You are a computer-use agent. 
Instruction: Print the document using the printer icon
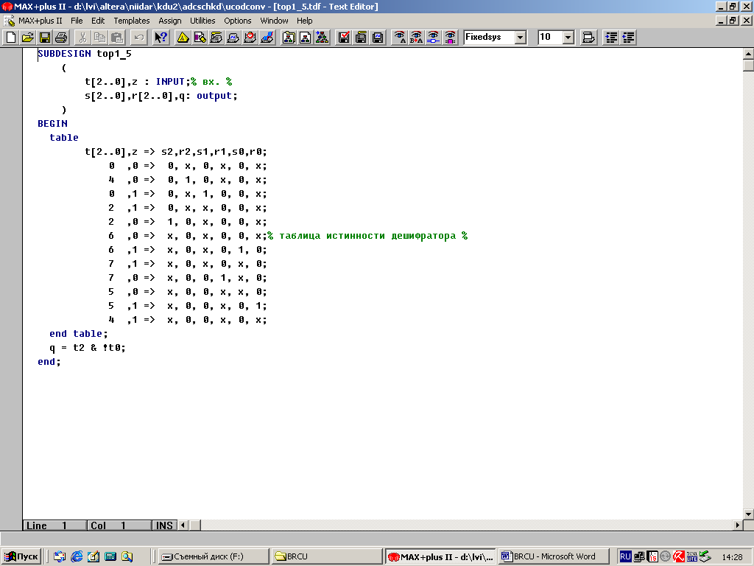(61, 37)
